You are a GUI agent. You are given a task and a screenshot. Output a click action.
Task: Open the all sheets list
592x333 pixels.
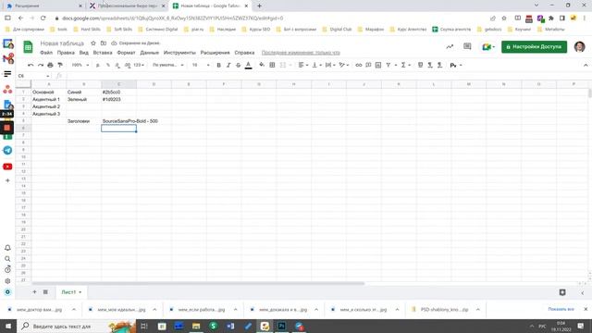pyautogui.click(x=45, y=292)
